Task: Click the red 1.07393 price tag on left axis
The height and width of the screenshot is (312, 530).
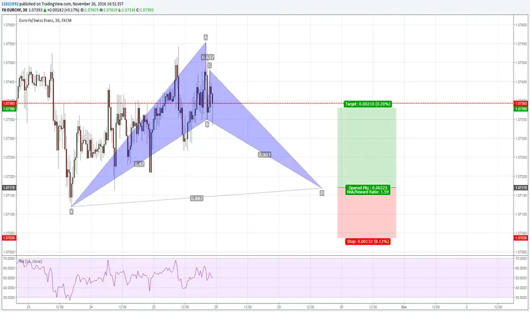Action: pyautogui.click(x=9, y=104)
